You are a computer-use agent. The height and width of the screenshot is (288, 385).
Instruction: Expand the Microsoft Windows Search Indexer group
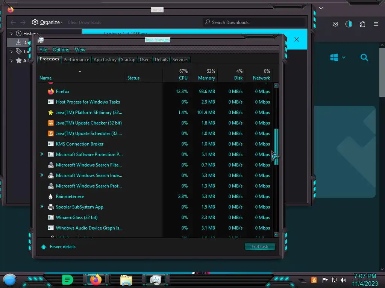(42, 175)
